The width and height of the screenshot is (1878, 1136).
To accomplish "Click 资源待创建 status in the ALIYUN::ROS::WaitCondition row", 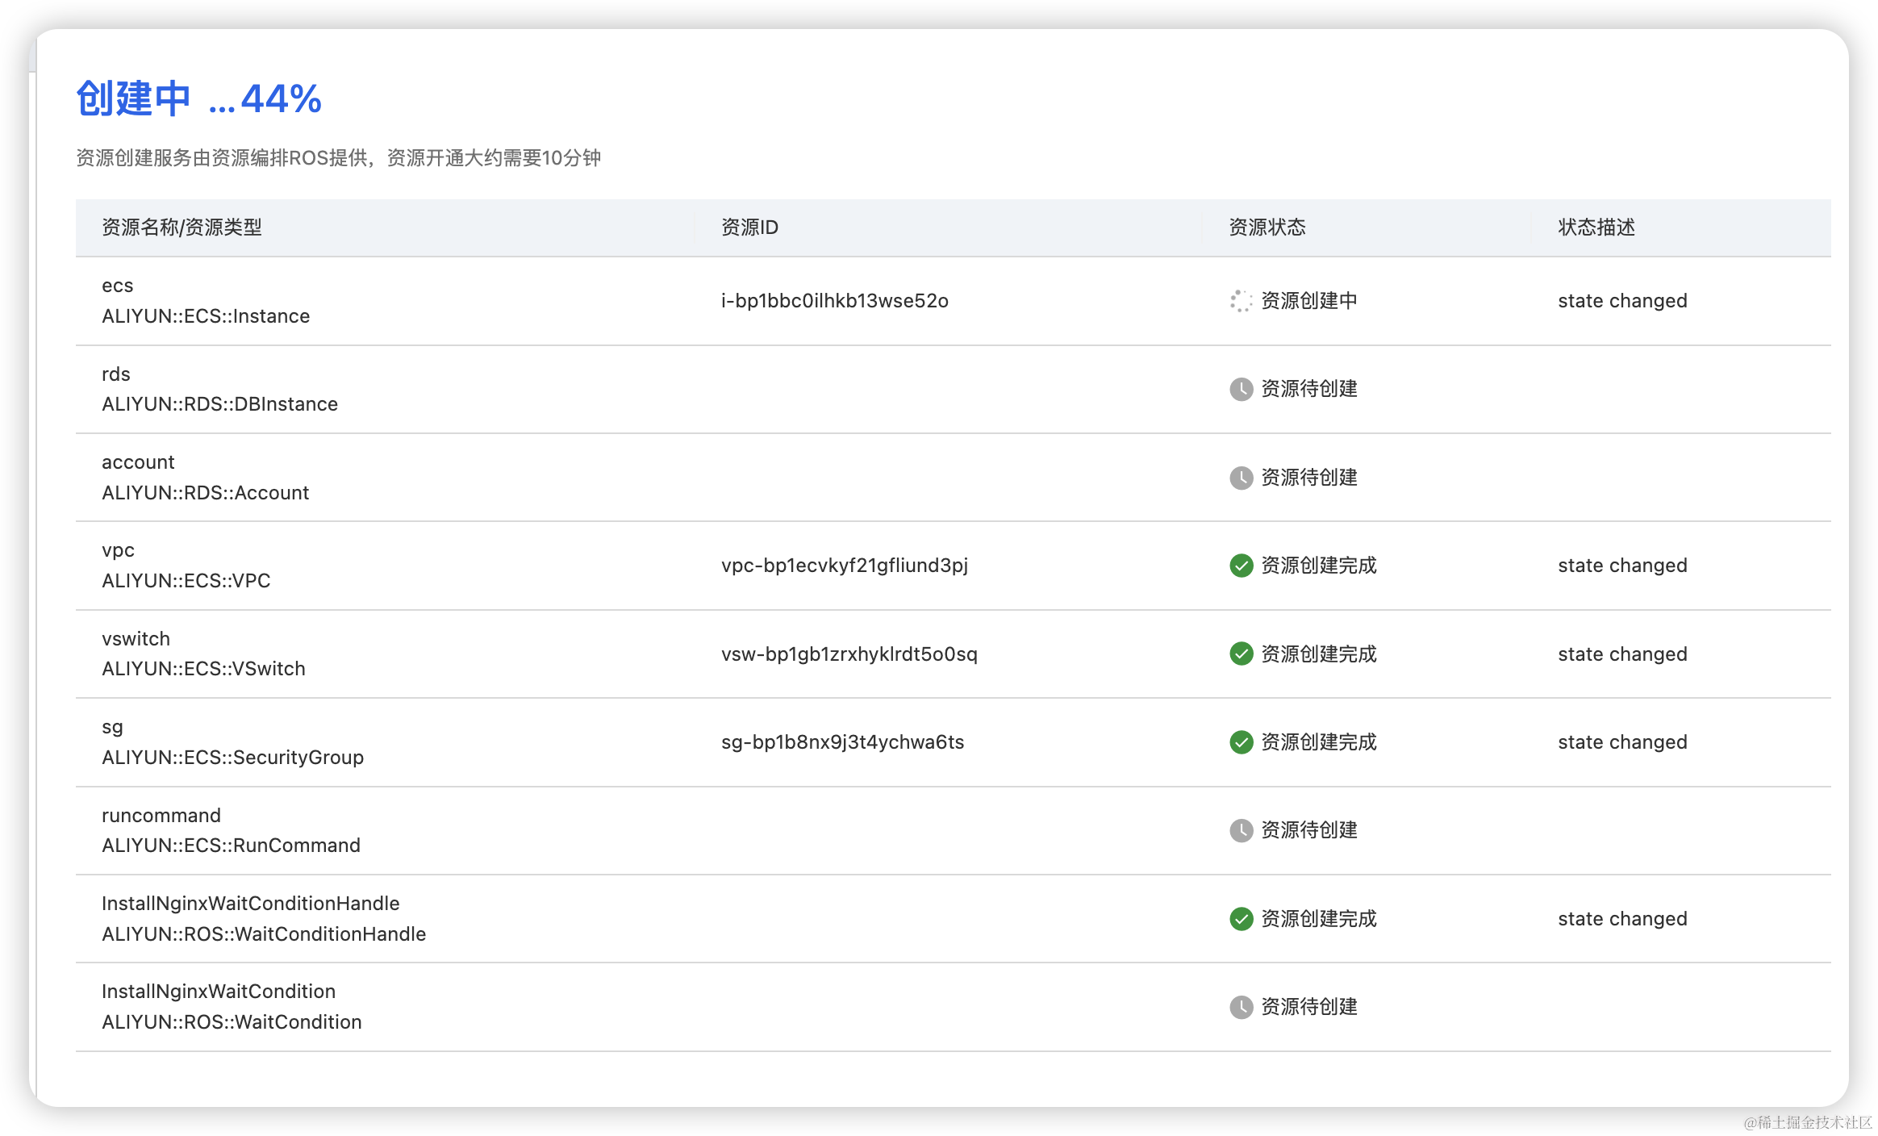I will tap(1309, 1007).
